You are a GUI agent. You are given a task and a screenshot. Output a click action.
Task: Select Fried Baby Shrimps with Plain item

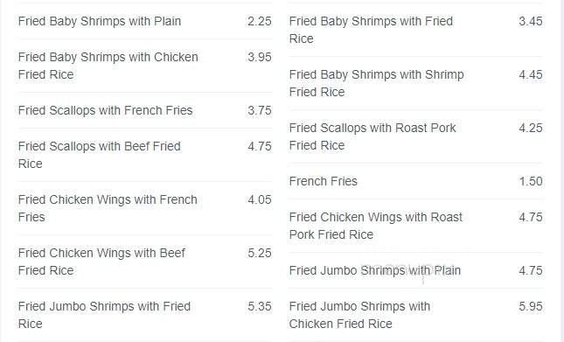click(100, 21)
